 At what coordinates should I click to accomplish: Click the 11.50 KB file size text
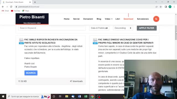coord(22,81)
